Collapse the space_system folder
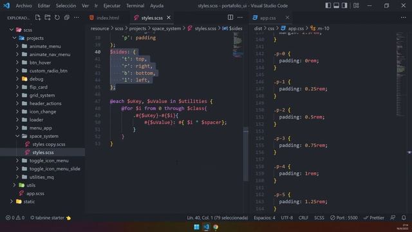The height and width of the screenshot is (232, 412). click(17, 136)
